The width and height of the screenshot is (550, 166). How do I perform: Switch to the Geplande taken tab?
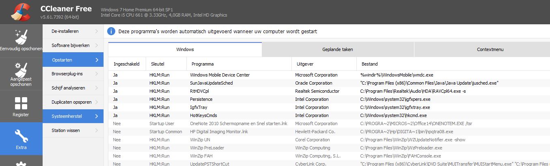pos(338,49)
